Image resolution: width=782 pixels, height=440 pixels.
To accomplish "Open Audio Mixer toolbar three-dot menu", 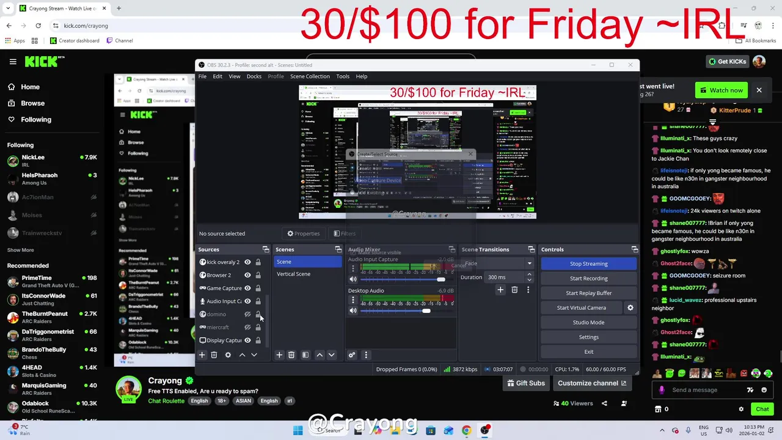I will 366,354.
